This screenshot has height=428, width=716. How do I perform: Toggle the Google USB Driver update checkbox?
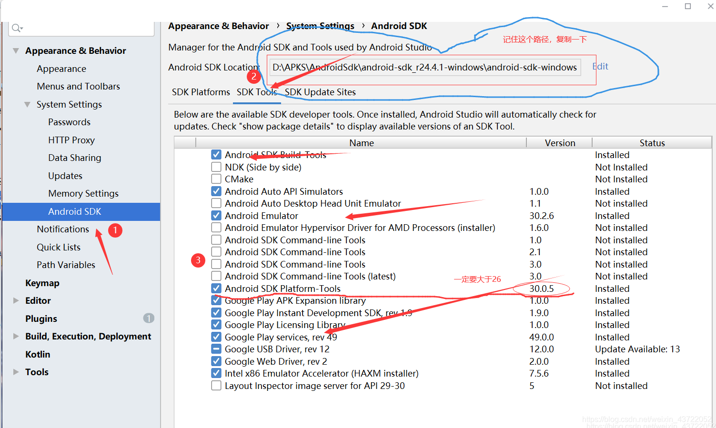[x=216, y=349]
